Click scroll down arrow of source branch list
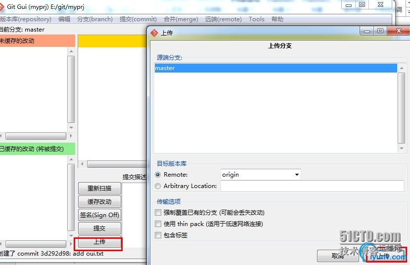Screen dimensions: 410x265 coord(402,149)
